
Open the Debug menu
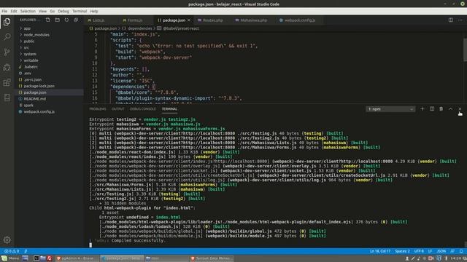(63, 11)
